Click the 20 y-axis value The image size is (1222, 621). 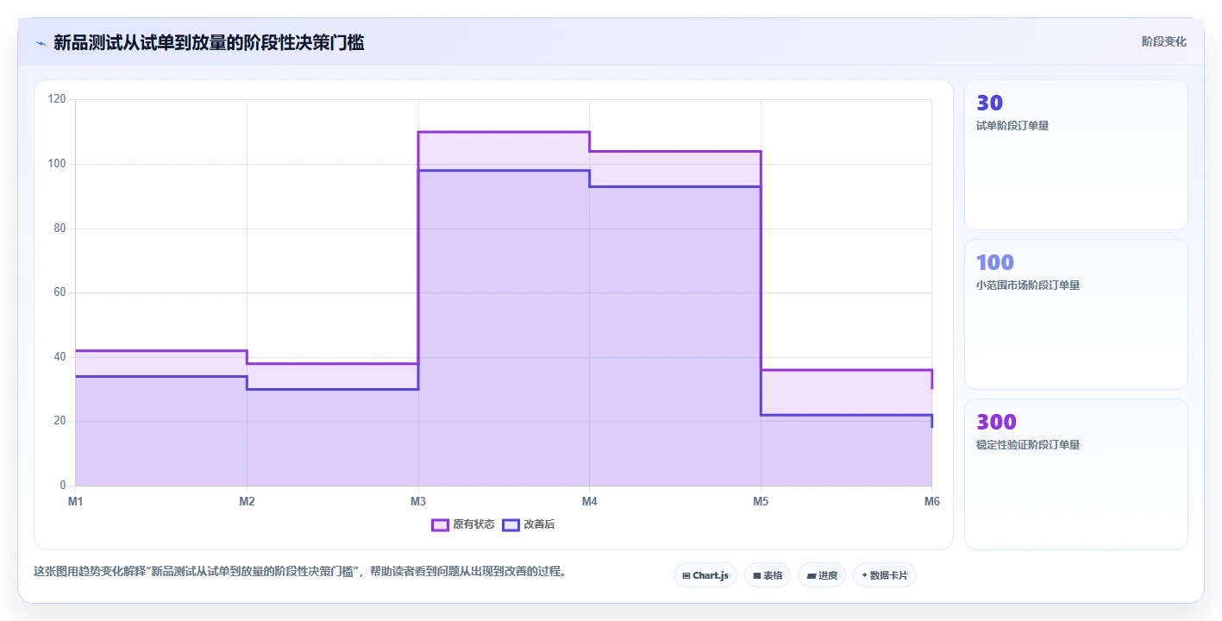(60, 421)
